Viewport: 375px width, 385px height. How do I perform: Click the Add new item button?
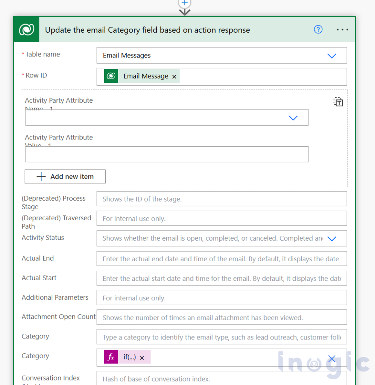[x=65, y=177]
